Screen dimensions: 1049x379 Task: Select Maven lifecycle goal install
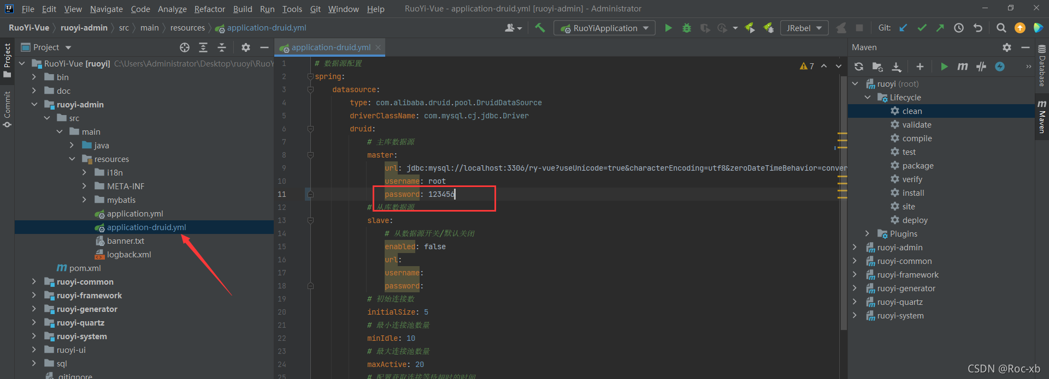click(913, 193)
